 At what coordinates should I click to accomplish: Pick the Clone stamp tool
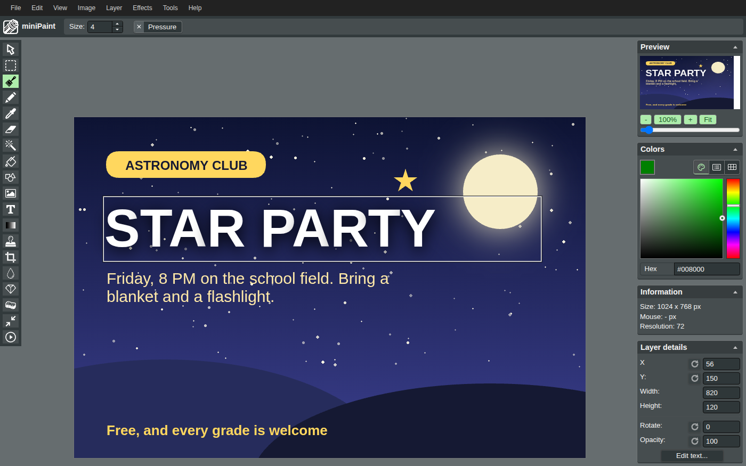click(11, 241)
